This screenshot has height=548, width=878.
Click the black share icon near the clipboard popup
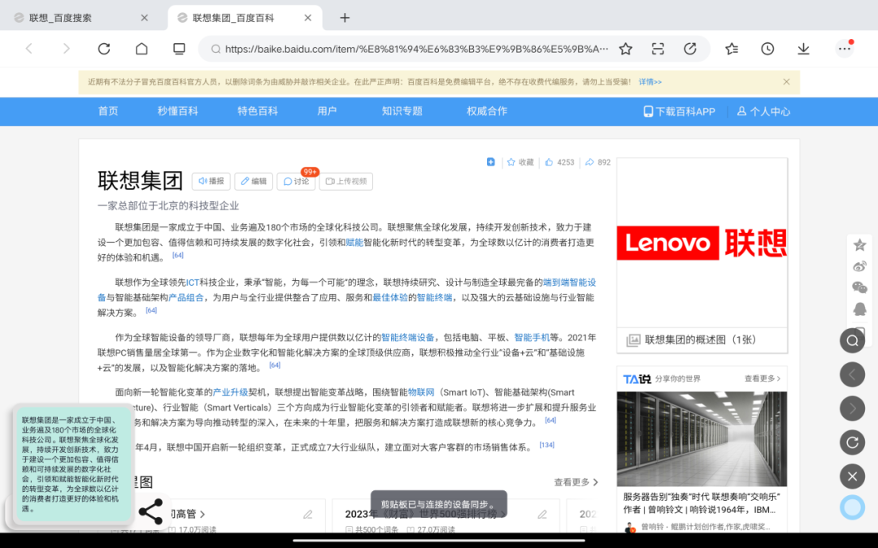[150, 511]
